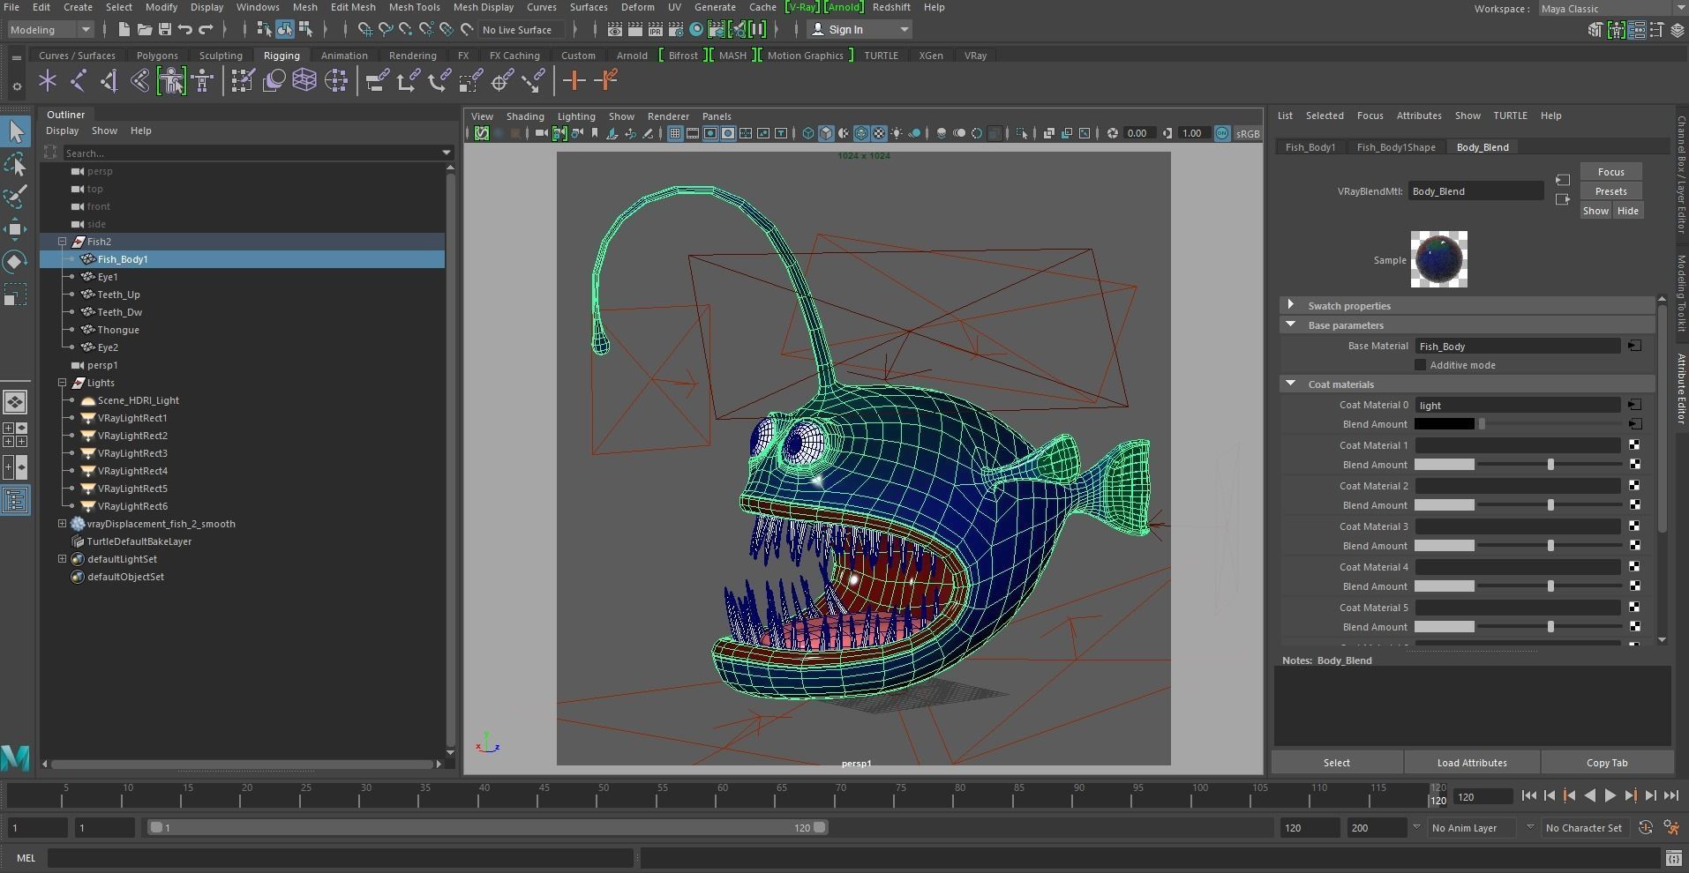The width and height of the screenshot is (1689, 873).
Task: Open the Deform menu
Action: point(637,7)
